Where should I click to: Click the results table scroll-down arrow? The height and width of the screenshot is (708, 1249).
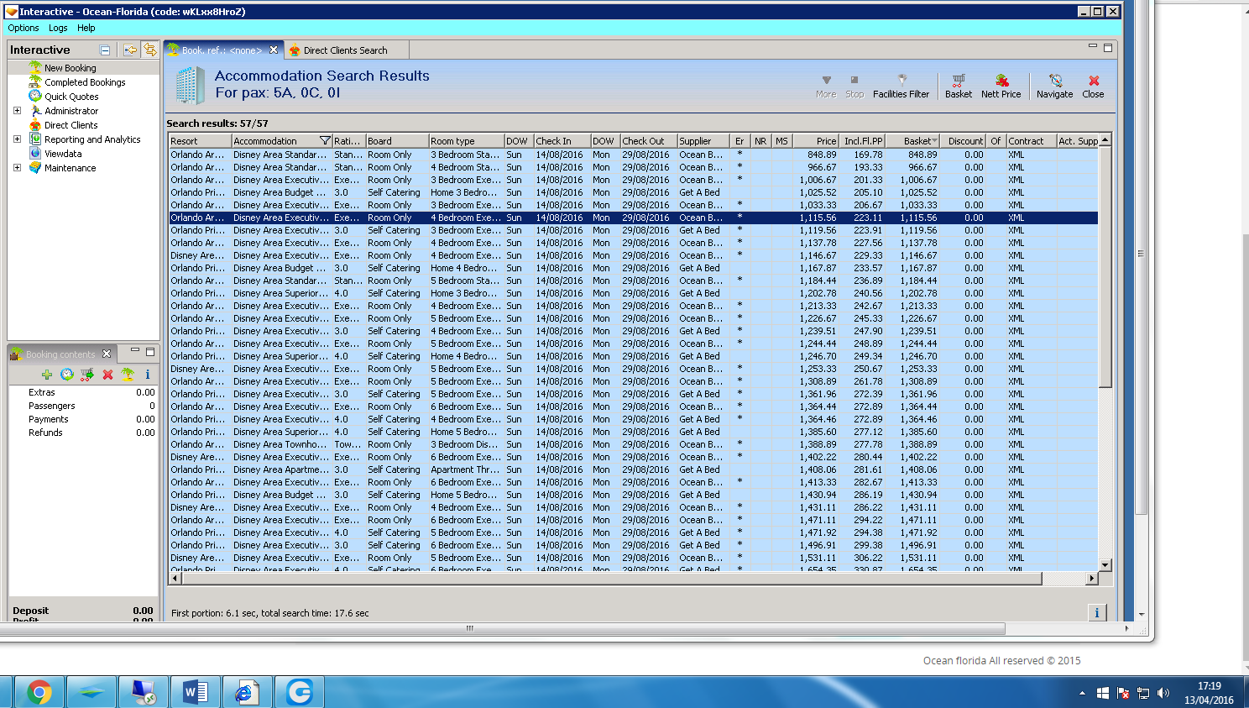pyautogui.click(x=1105, y=565)
